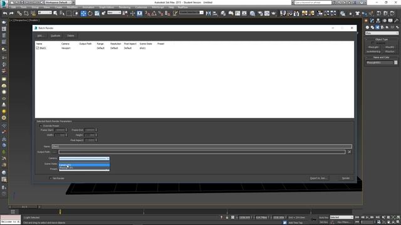
Task: Click the keyword search field in title bar
Action: (x=313, y=2)
